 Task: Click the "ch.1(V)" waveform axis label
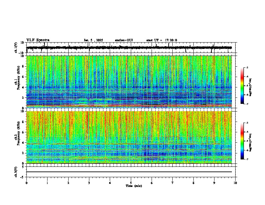(x=16, y=48)
